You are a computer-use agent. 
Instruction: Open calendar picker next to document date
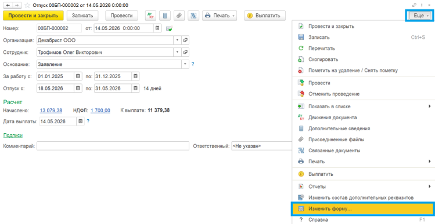157,28
